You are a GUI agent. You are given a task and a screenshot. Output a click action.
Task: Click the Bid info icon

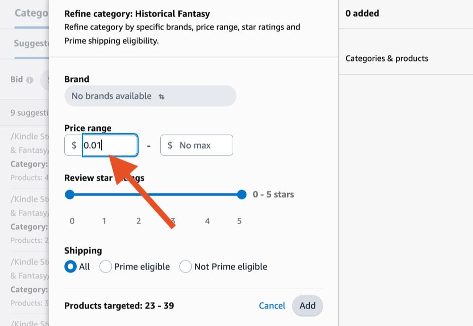30,80
